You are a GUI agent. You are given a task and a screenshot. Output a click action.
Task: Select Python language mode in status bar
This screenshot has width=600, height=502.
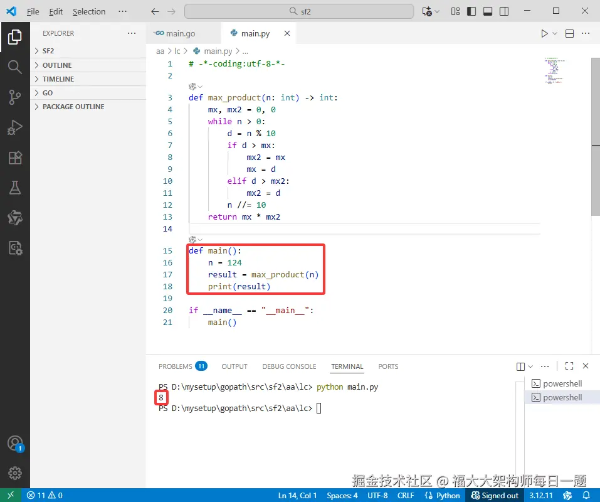tap(443, 496)
